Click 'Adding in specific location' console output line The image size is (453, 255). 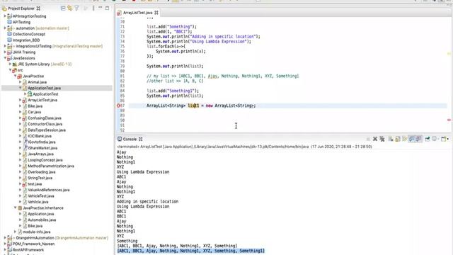[x=147, y=201]
